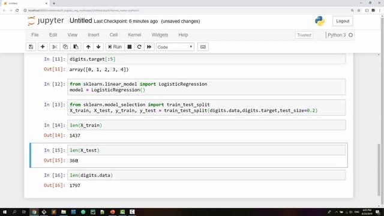Open the View menu

(x=73, y=35)
